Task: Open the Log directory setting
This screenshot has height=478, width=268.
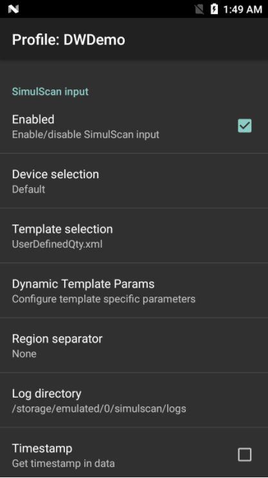Action: 134,400
